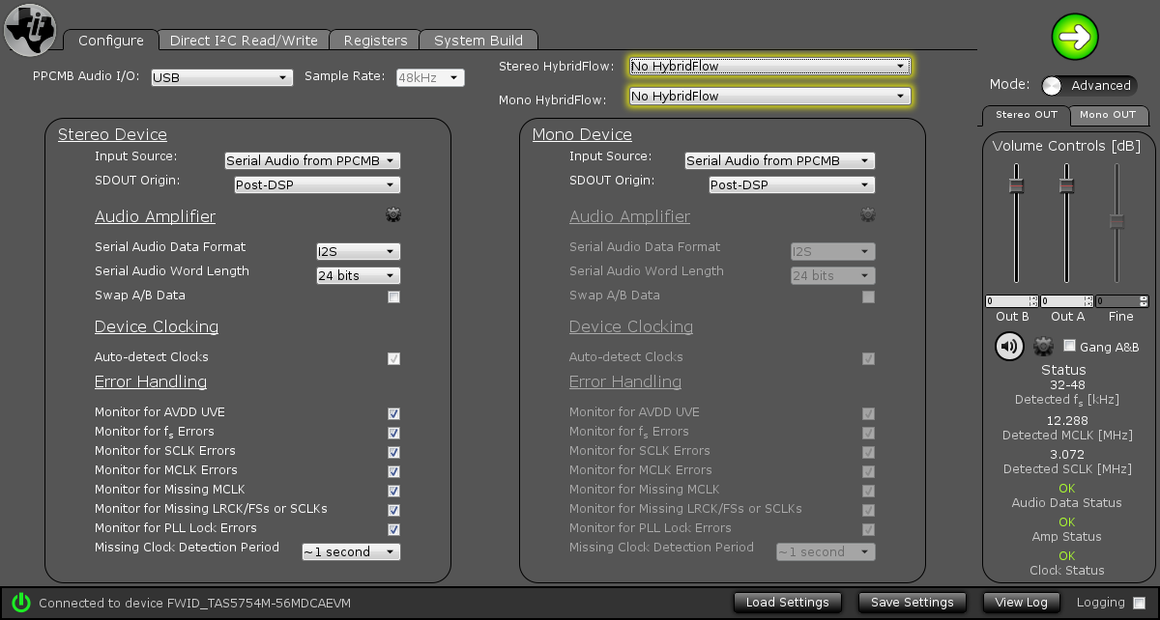This screenshot has width=1160, height=620.
Task: Open Stereo Device Audio Amplifier gear settings
Action: point(393,214)
